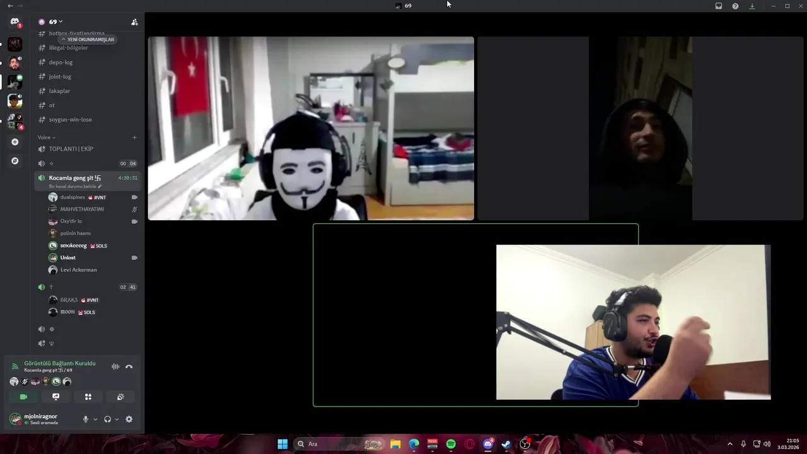Open the server with bearded man avatar
This screenshot has width=807, height=454.
pyautogui.click(x=15, y=63)
